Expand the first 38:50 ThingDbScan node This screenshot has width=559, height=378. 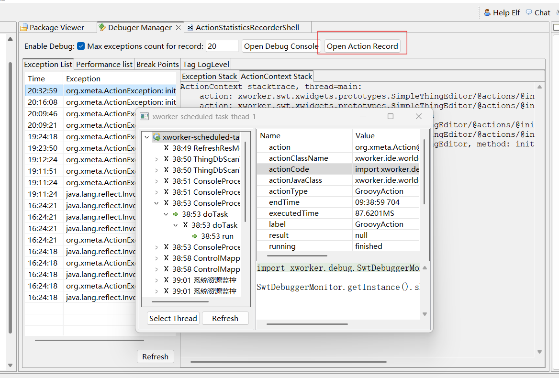[x=156, y=159]
